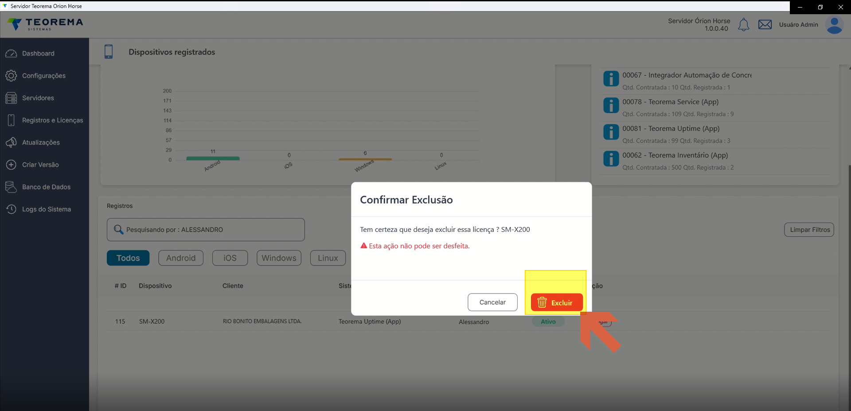Click the Logs do Sistema history icon
Screen dimensions: 851x411
11,209
